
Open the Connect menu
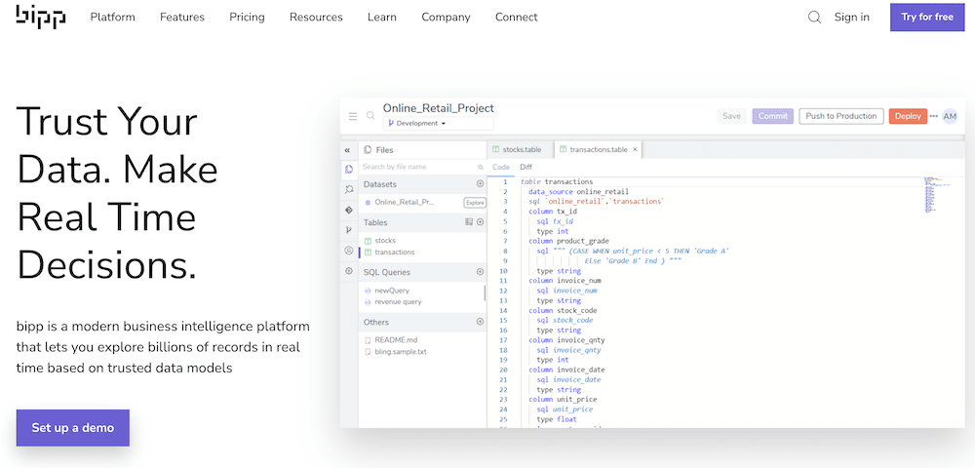(x=516, y=18)
